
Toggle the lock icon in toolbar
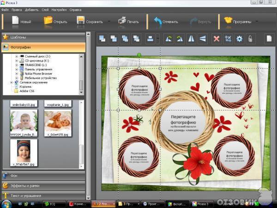pos(251,39)
